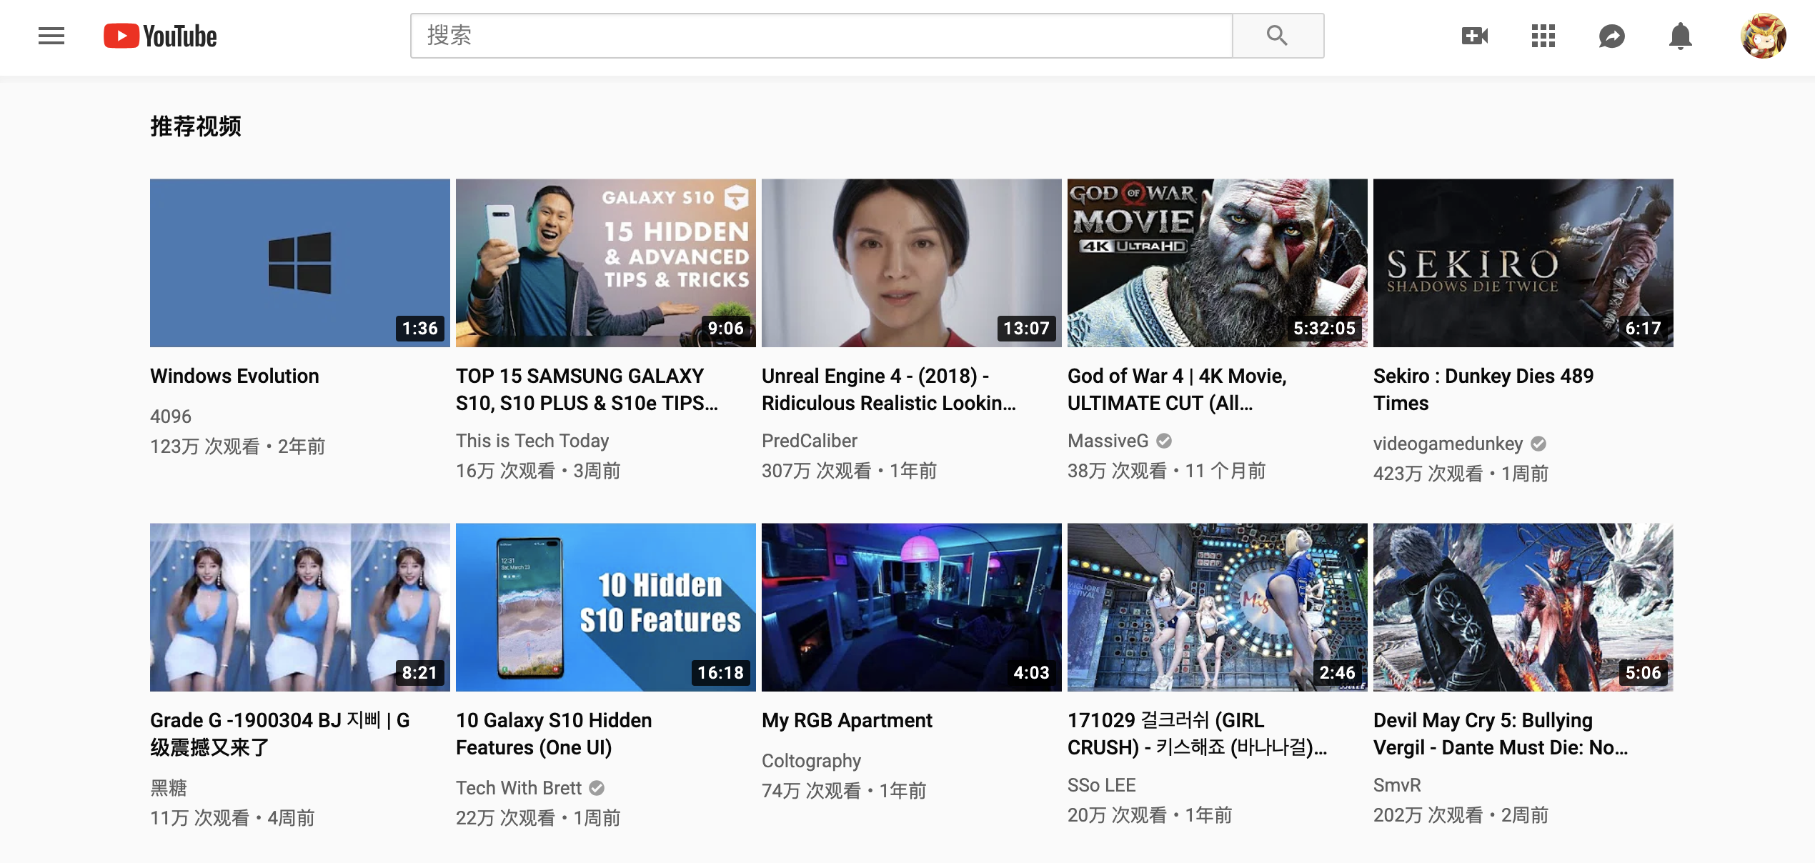
Task: Open the hamburger guide menu
Action: coord(51,36)
